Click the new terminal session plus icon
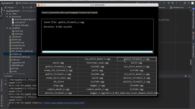195x109 pixels. click(5, 80)
